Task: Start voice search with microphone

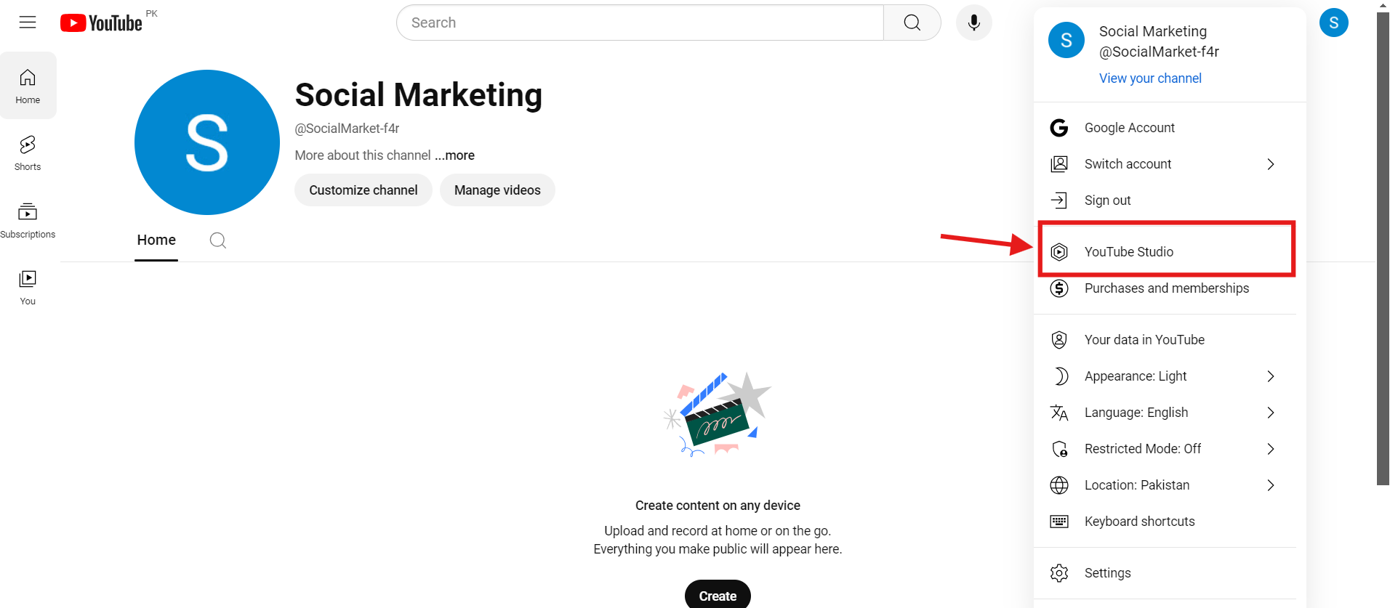Action: click(973, 23)
